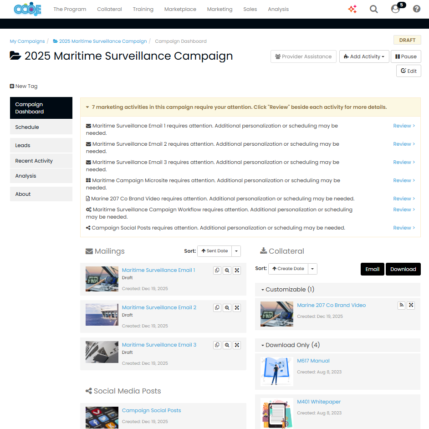The height and width of the screenshot is (429, 429).
Task: Open M617 Manual link
Action: tap(313, 361)
